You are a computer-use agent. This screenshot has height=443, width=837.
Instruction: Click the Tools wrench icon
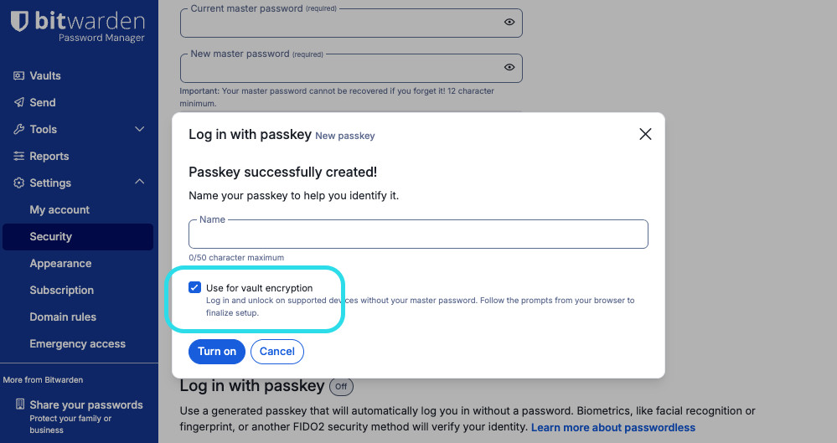[18, 129]
